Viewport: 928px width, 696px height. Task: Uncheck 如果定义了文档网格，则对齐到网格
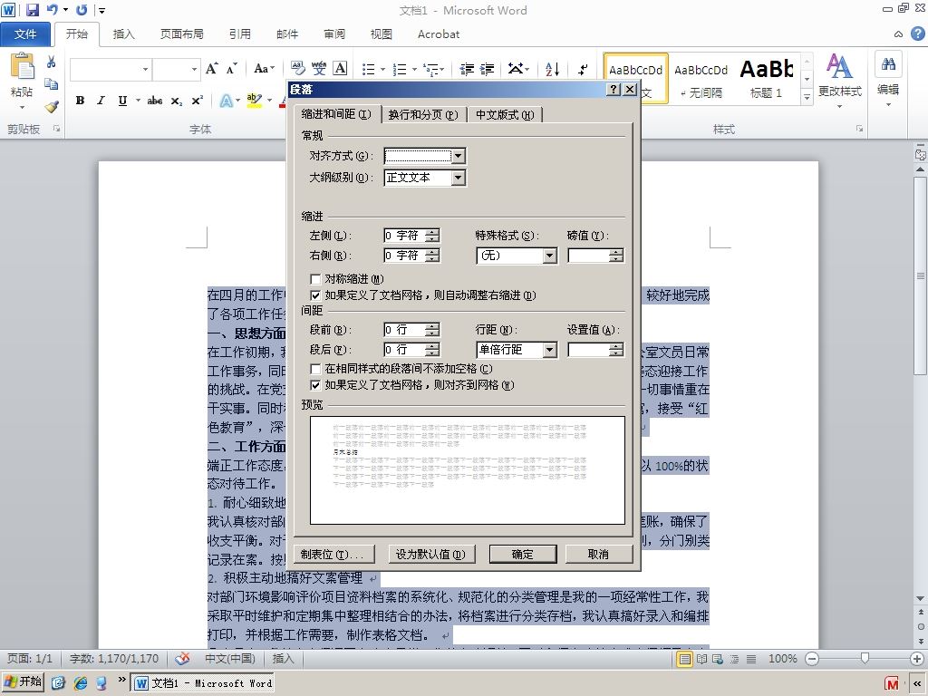[315, 385]
